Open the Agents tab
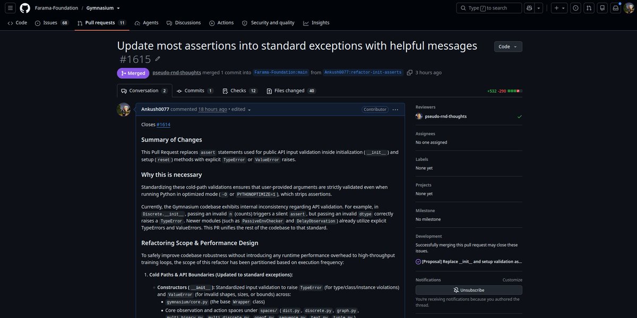Screen dimensions: 637x318 point(147,23)
